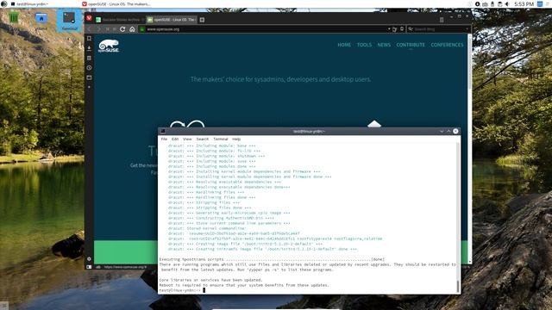Open Bookmarks panel in Vivaldi sidebar

(89, 38)
